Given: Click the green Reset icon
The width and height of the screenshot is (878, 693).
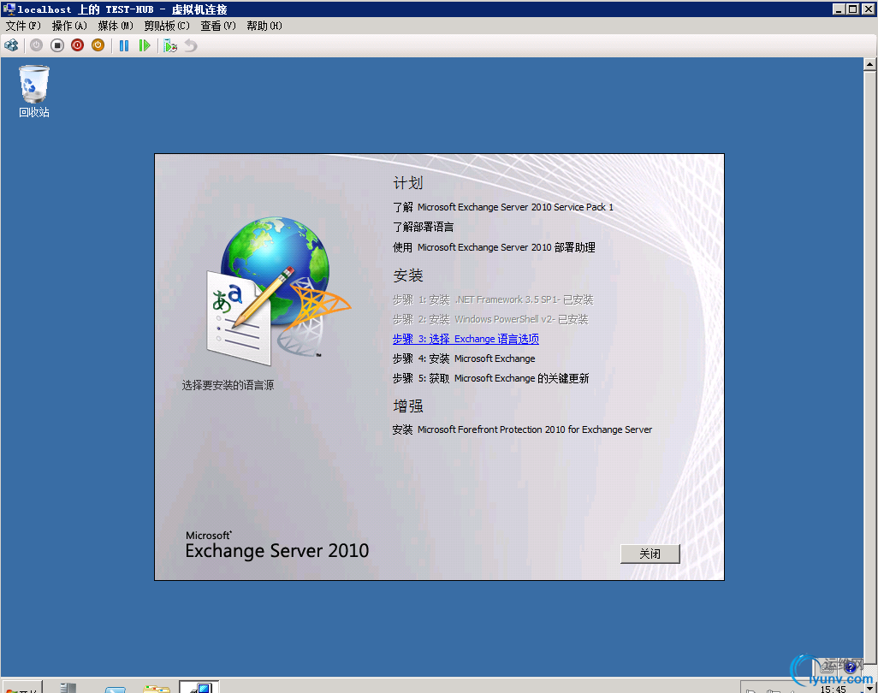Looking at the screenshot, I should click(145, 45).
